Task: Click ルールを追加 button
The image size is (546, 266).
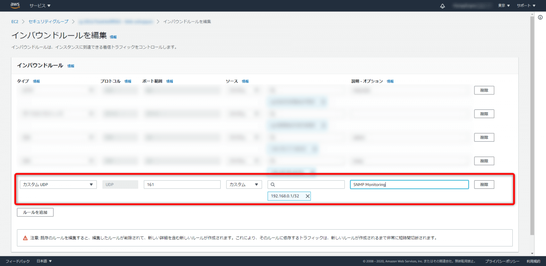Action: pyautogui.click(x=35, y=212)
